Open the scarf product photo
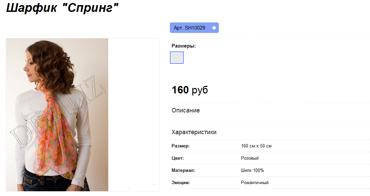Viewport: 370px width, 196px height. [57, 115]
